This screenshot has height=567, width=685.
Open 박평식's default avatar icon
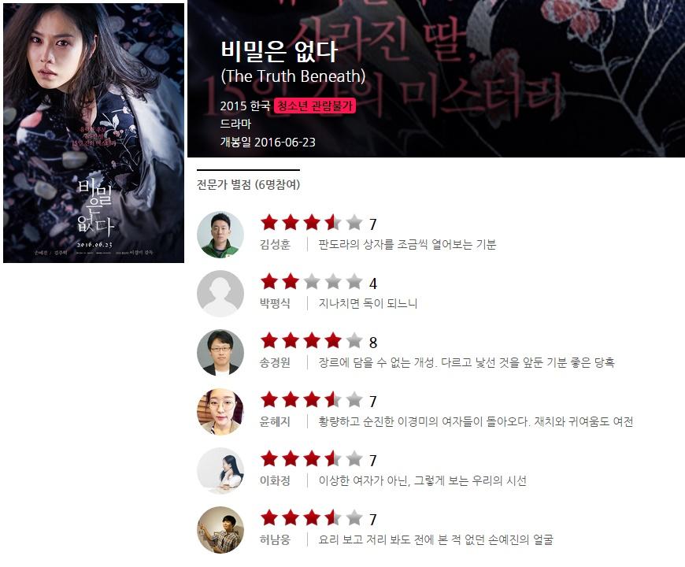click(x=220, y=294)
